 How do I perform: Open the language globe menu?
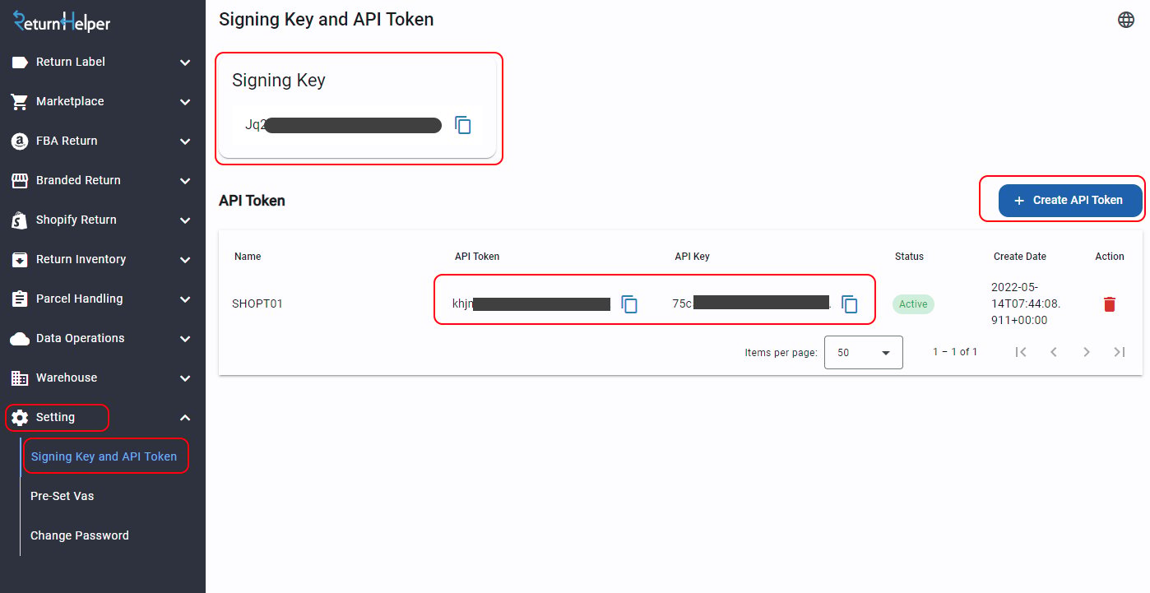coord(1126,20)
